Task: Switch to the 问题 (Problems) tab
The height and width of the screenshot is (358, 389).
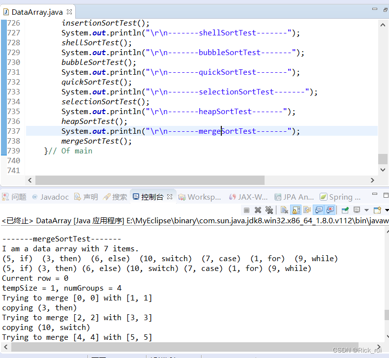Action: coord(14,197)
